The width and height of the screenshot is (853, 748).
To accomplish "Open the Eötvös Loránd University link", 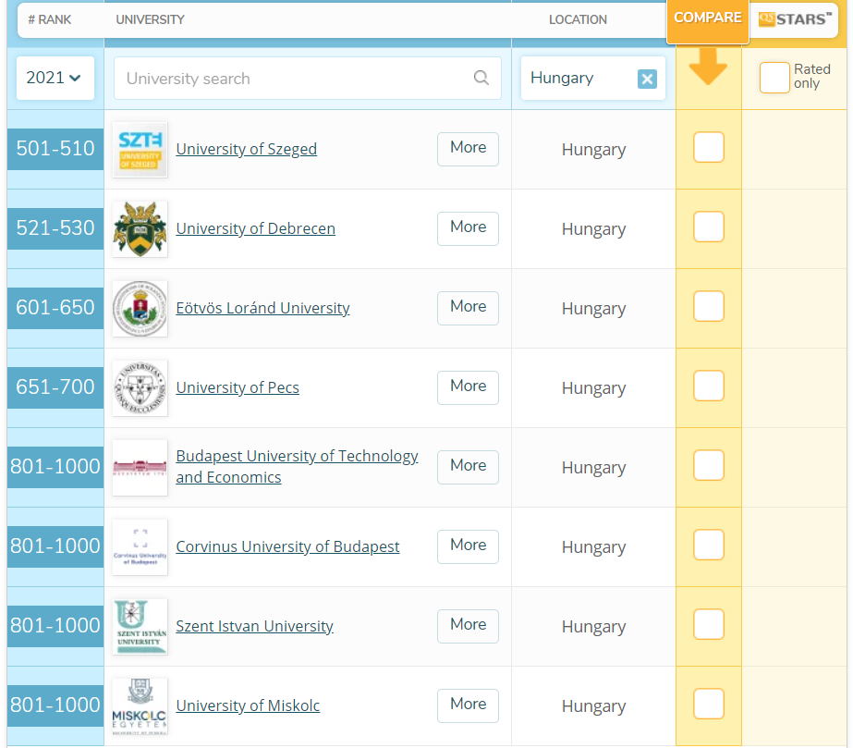I will coord(262,309).
